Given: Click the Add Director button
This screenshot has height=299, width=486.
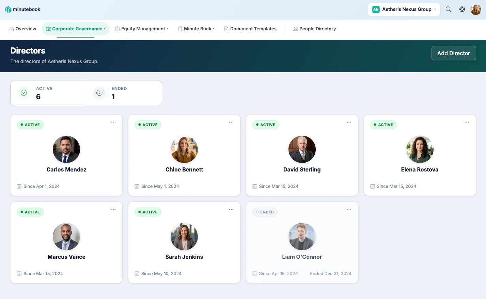Looking at the screenshot, I should point(454,53).
